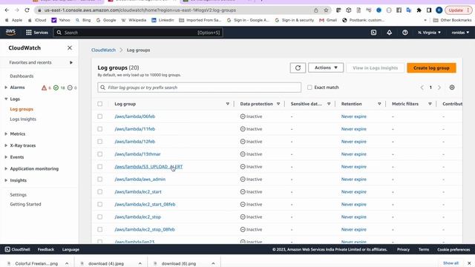Open Dashboards in the sidebar
This screenshot has width=475, height=267.
(x=22, y=76)
